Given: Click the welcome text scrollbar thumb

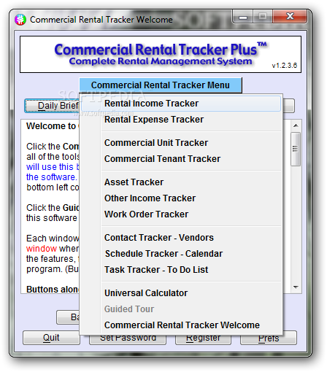Looking at the screenshot, I should coord(296,149).
